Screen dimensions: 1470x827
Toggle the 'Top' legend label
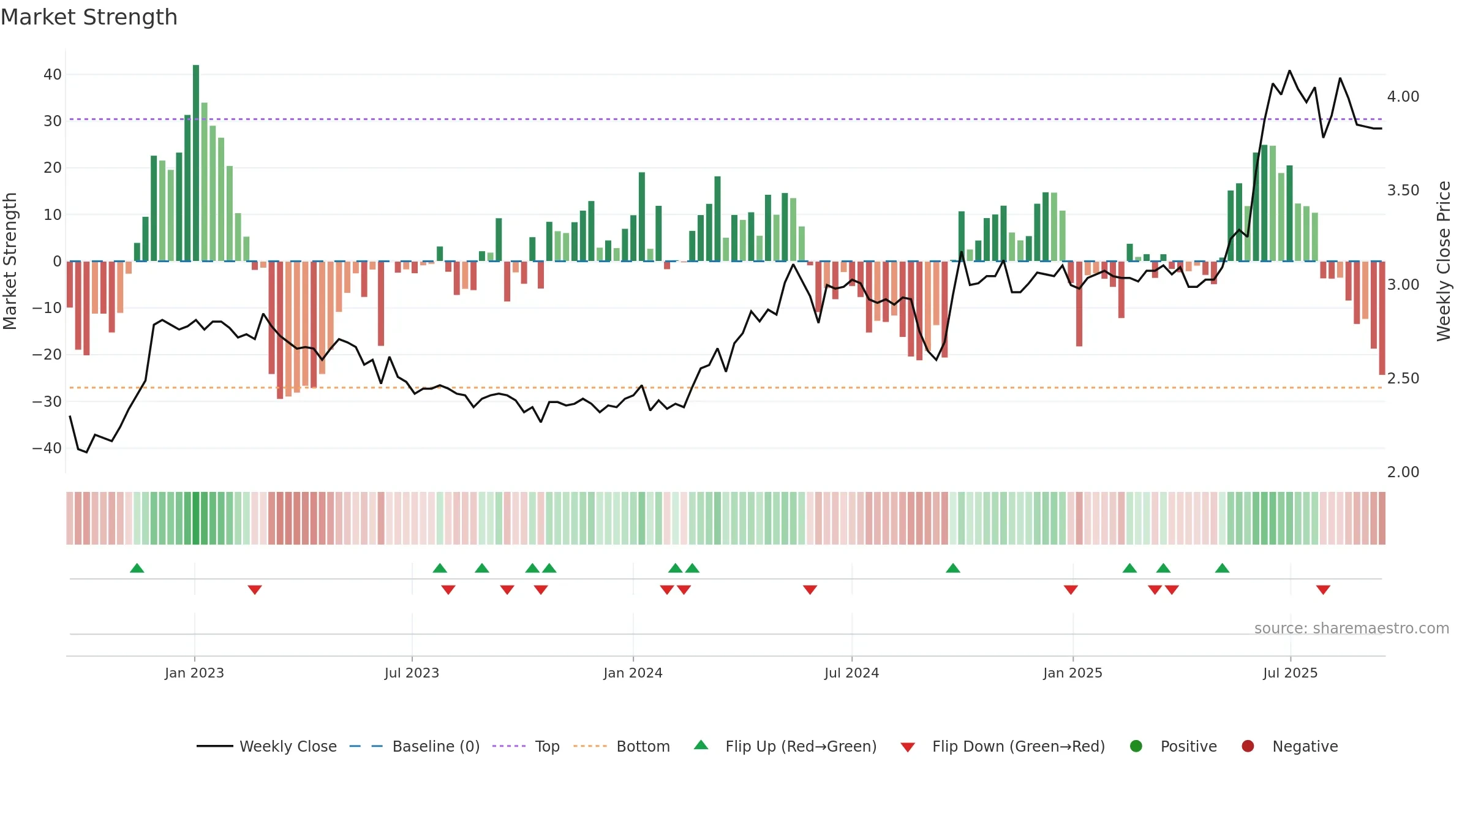(x=548, y=747)
